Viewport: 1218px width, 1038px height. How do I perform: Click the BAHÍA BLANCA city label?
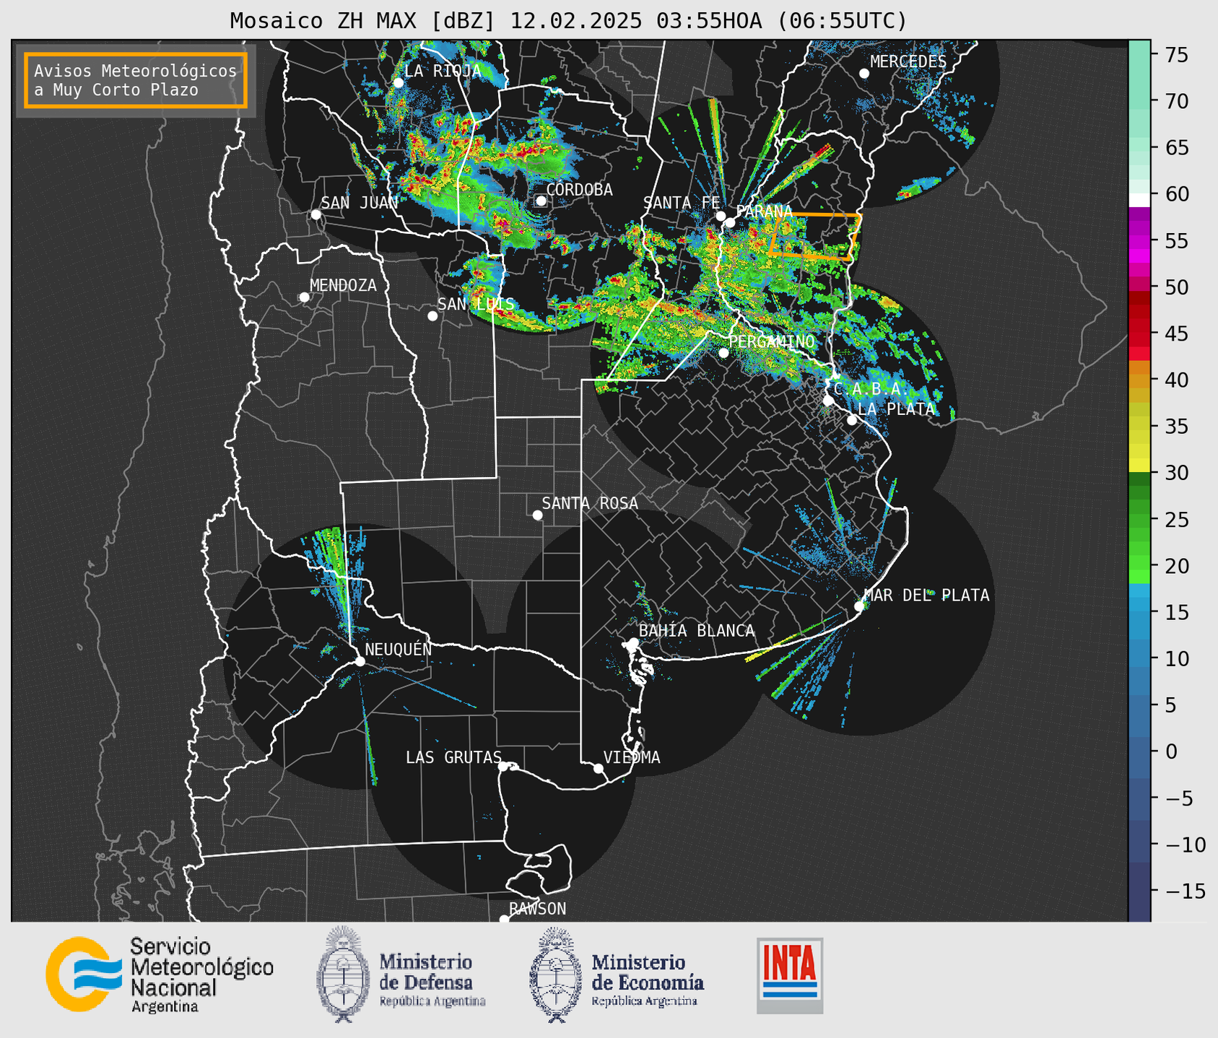click(x=697, y=631)
